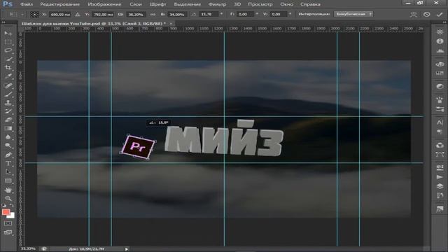
Task: Open the Brush presets panel icon
Action: tap(440, 109)
